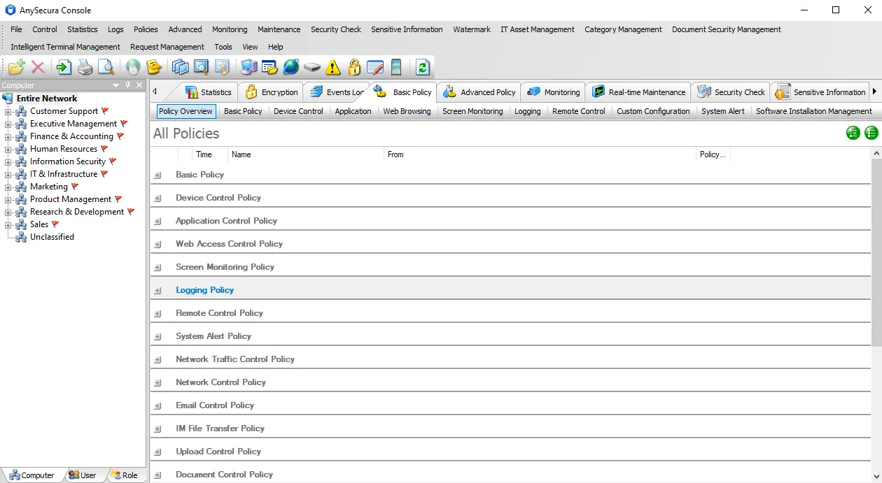Expand the IT & Infrastructure tree node
882x483 pixels.
point(8,174)
